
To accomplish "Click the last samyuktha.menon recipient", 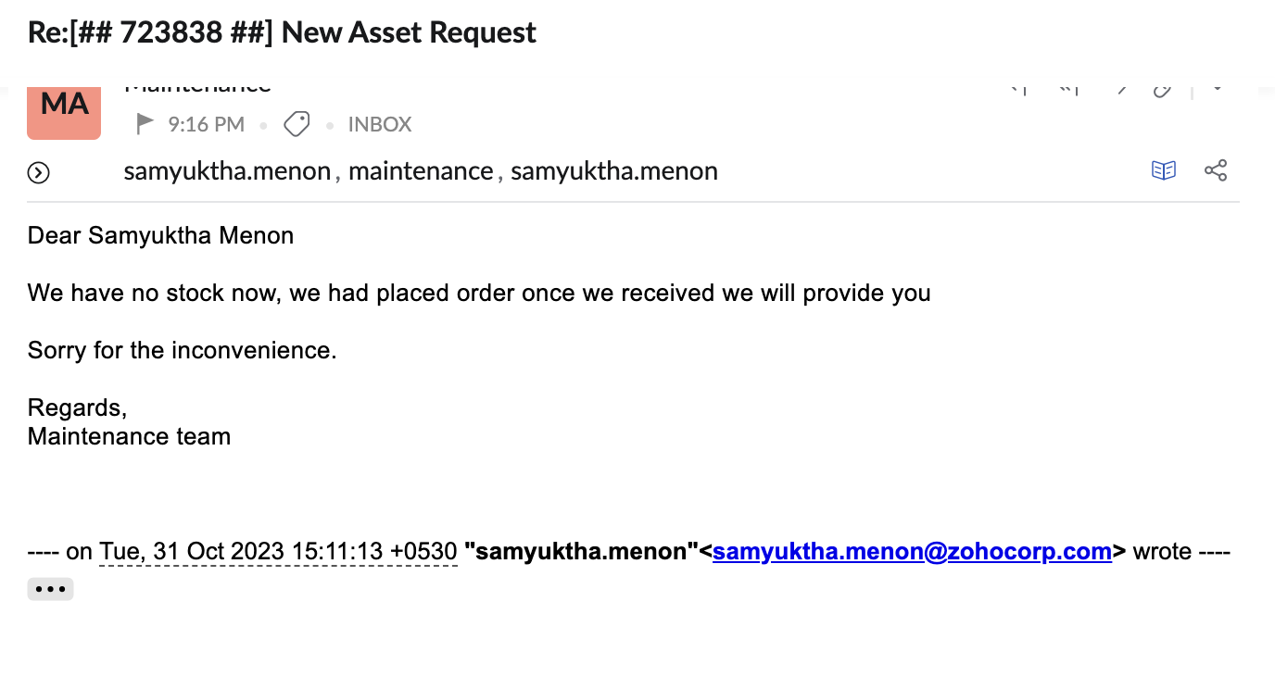I will (x=614, y=171).
